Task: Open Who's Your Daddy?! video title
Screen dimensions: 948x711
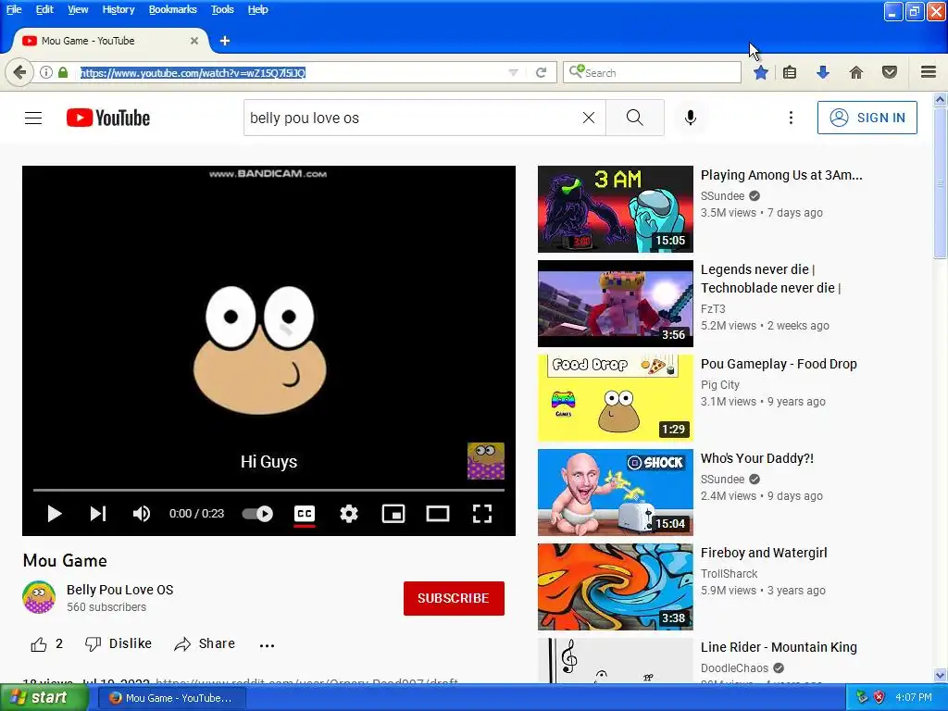Action: pos(757,458)
